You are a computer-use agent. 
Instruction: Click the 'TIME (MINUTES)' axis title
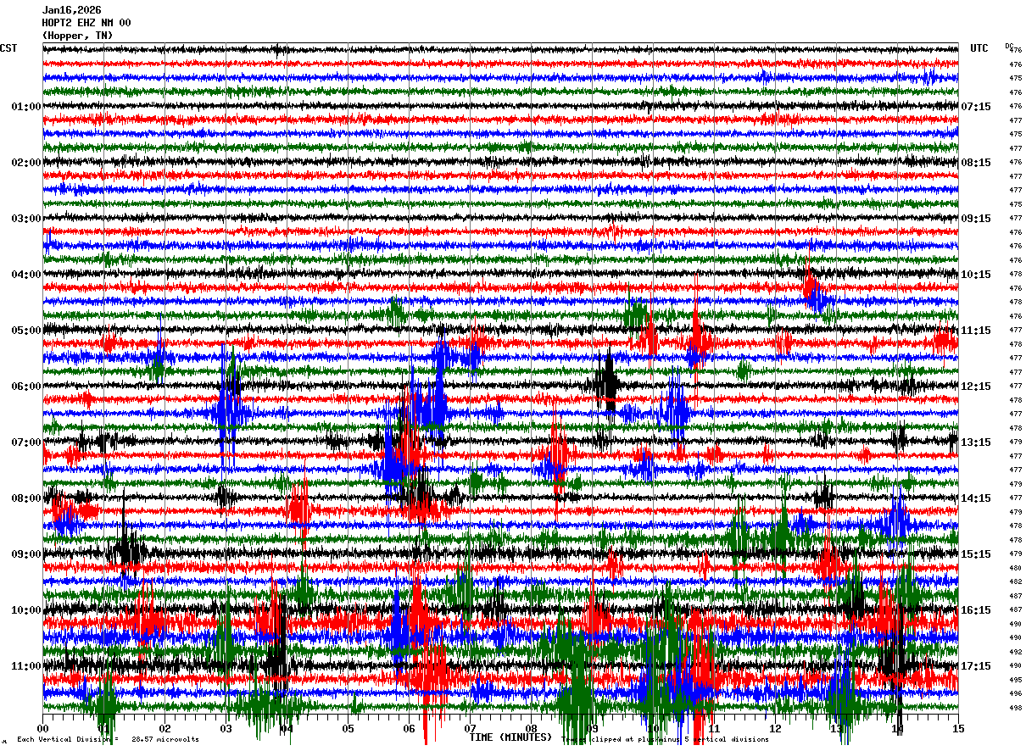tap(510, 737)
